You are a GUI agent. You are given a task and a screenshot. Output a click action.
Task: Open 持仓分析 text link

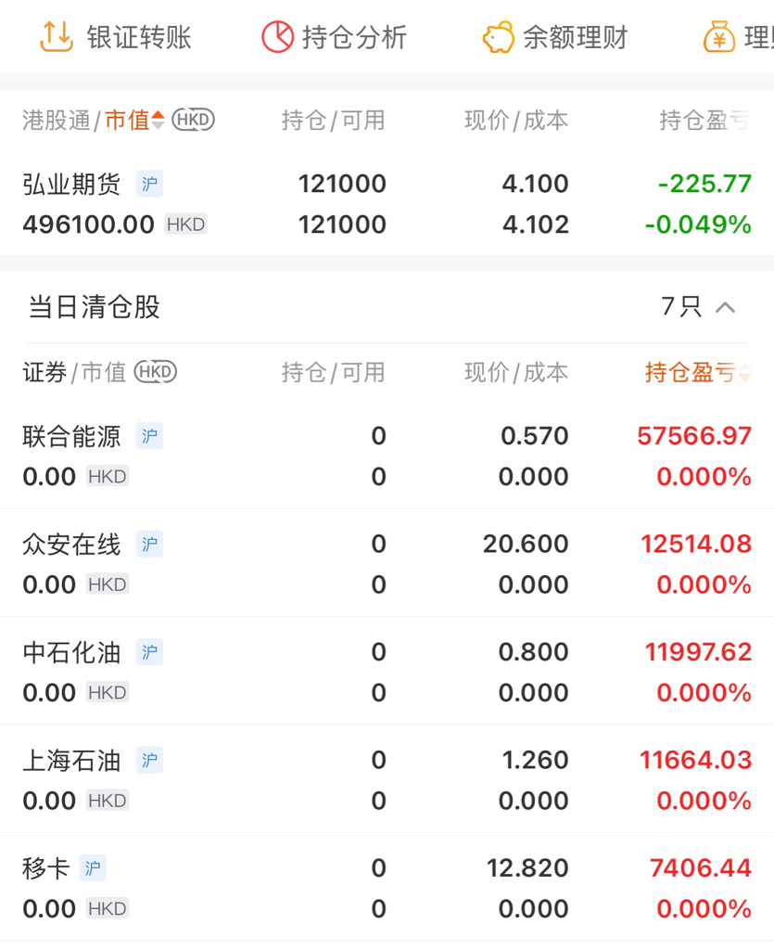(355, 37)
